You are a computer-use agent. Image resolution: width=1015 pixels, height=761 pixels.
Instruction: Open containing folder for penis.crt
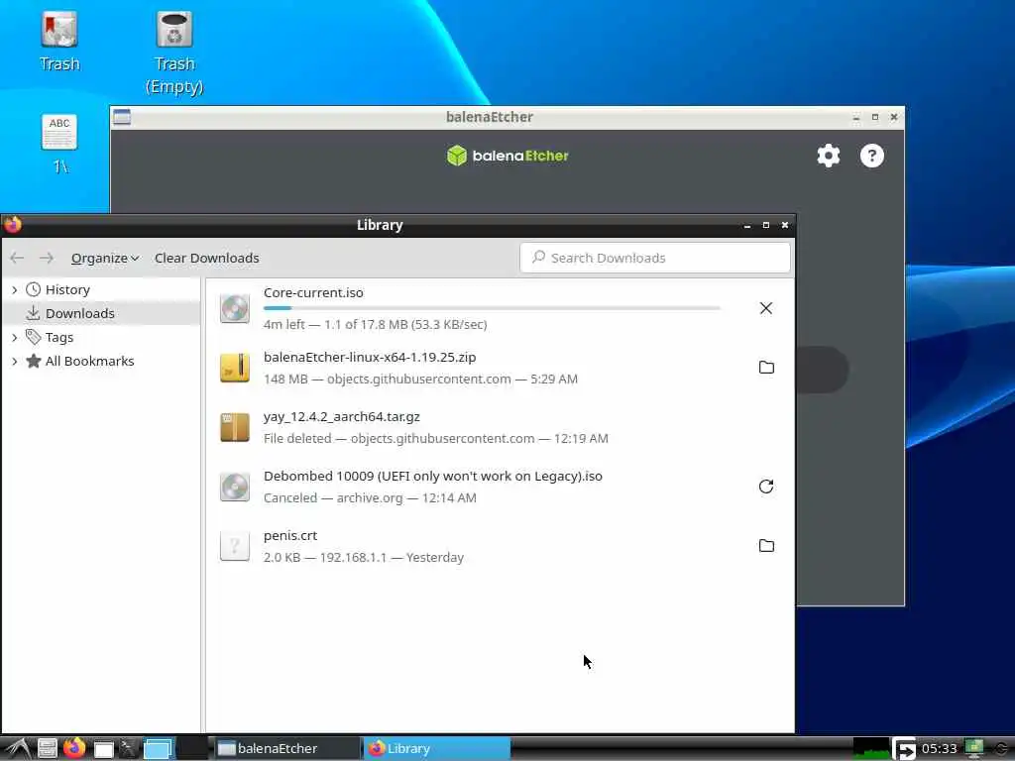pyautogui.click(x=766, y=546)
